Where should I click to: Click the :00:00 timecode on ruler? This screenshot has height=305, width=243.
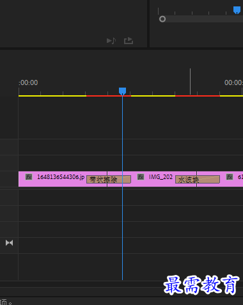[x=28, y=82]
